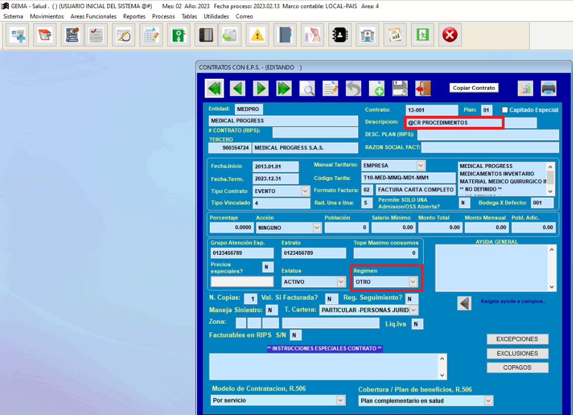
Task: Open the Regimen OTRO dropdown
Action: click(413, 282)
